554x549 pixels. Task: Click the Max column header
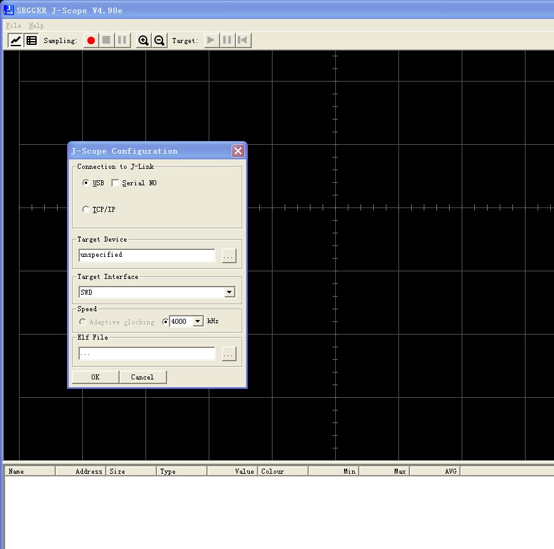(x=384, y=471)
